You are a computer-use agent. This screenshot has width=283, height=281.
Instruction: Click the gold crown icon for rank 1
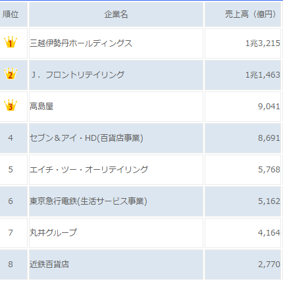(x=11, y=42)
